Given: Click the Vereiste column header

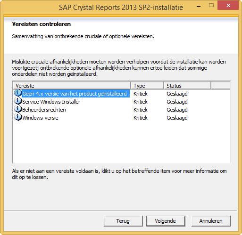Looking at the screenshot, I should [x=72, y=86].
